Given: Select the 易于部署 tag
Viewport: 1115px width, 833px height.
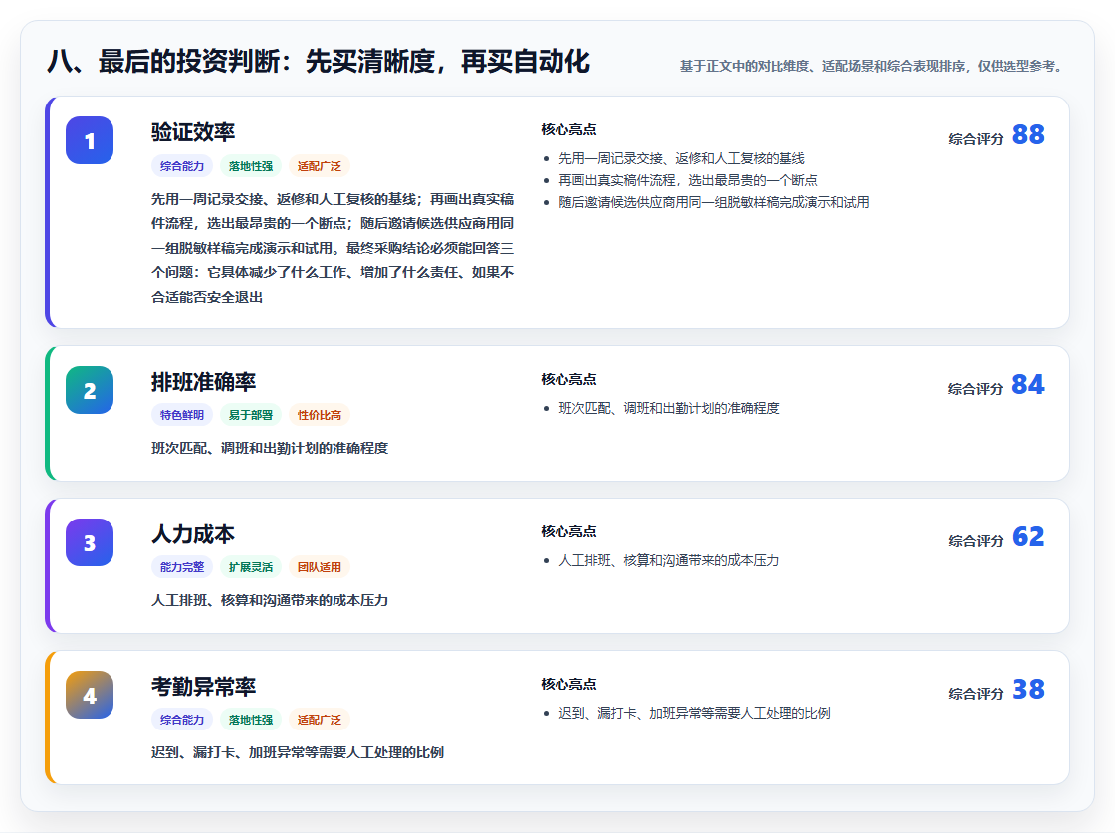Looking at the screenshot, I should coord(250,415).
